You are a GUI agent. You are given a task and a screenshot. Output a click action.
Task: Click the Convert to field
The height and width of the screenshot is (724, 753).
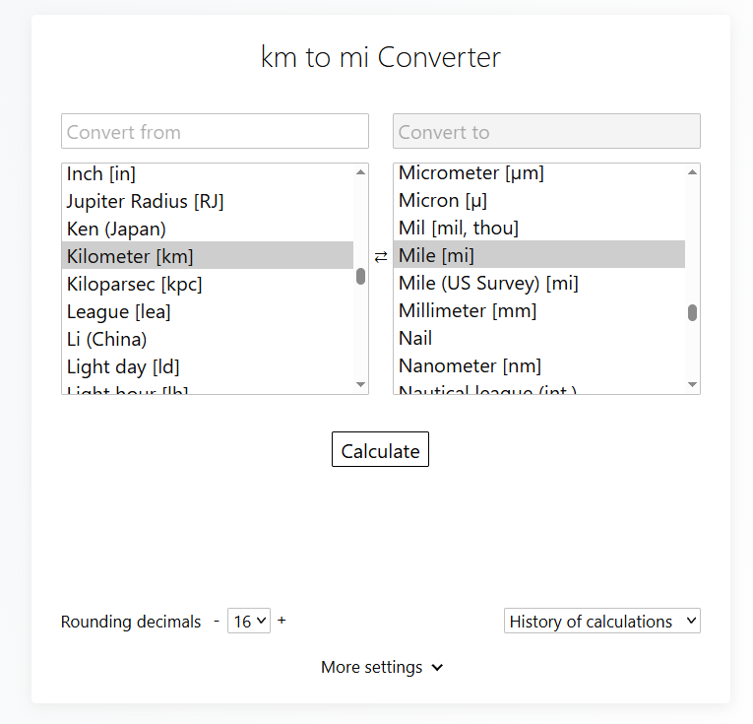click(546, 132)
